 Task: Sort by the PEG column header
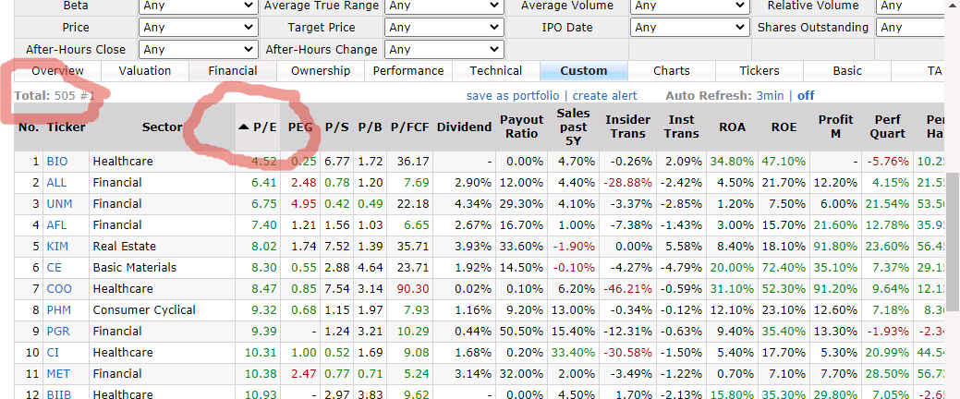coord(300,127)
